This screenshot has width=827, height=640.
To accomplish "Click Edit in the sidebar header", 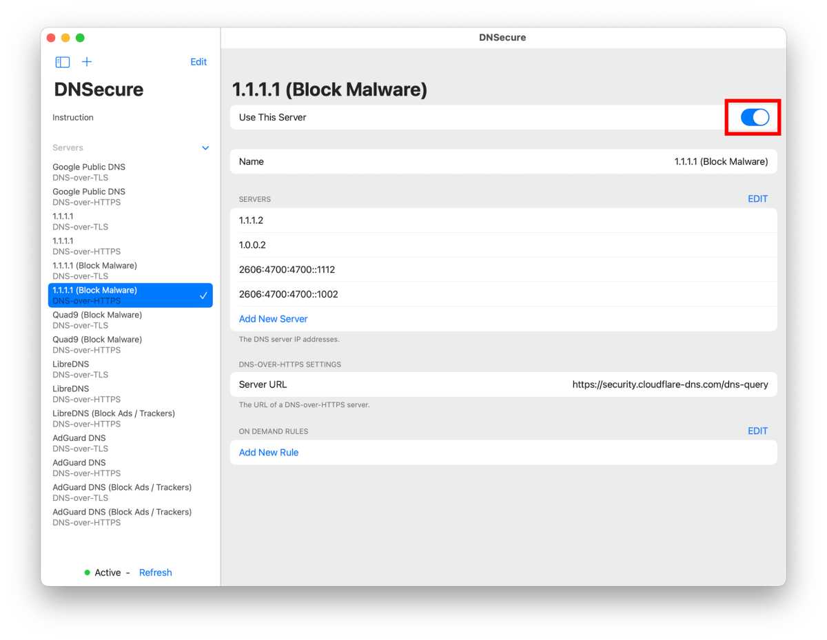I will [198, 62].
